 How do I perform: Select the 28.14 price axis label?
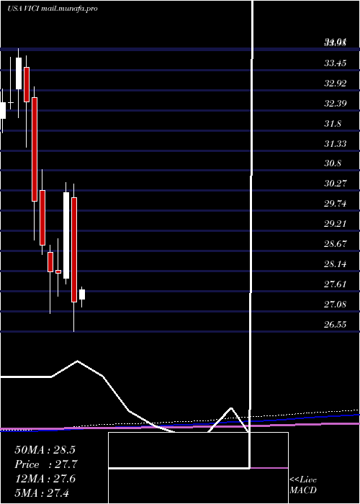coord(335,264)
